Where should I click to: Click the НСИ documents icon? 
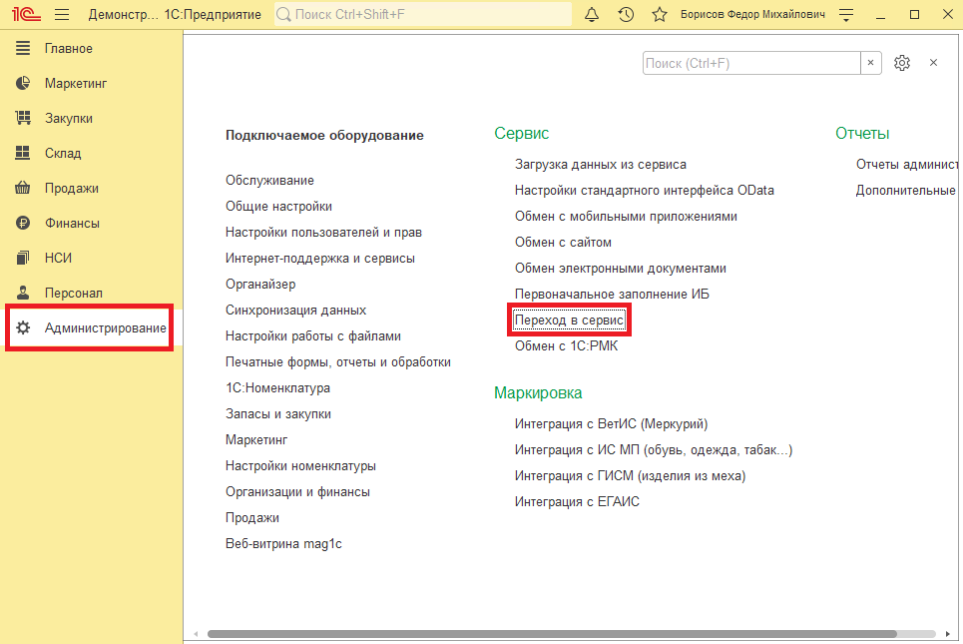(x=23, y=258)
